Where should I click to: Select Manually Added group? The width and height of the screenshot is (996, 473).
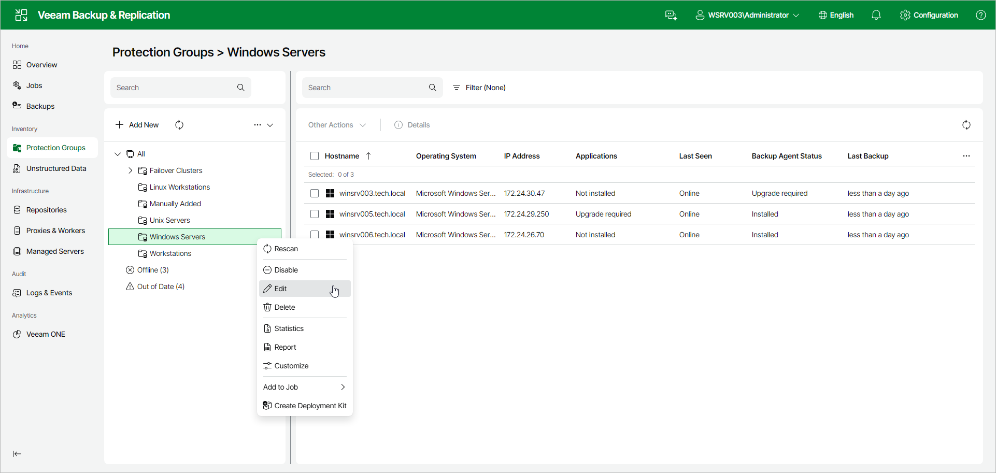coord(175,204)
